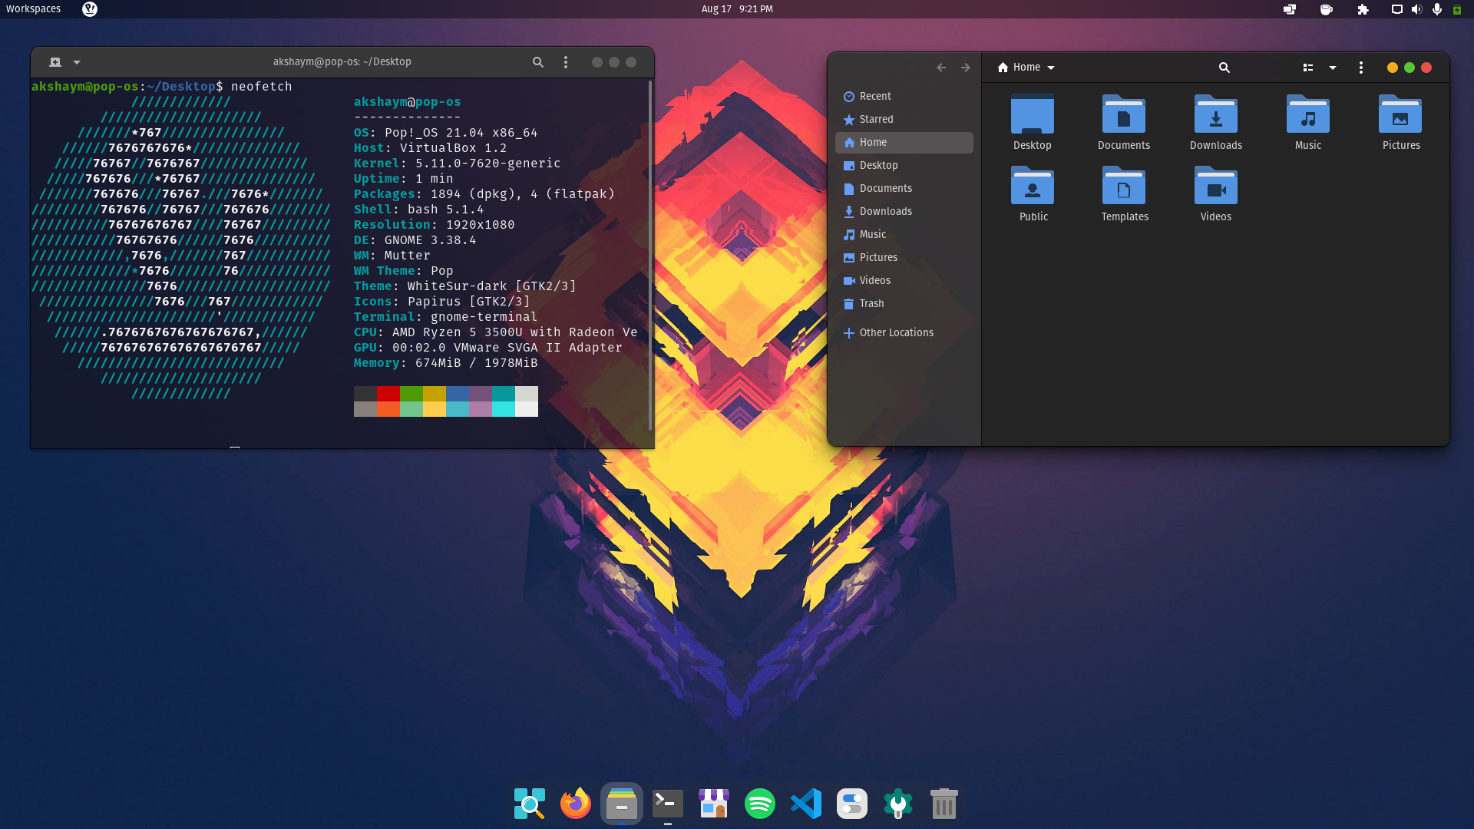Navigate back using the arrow button

click(x=941, y=68)
